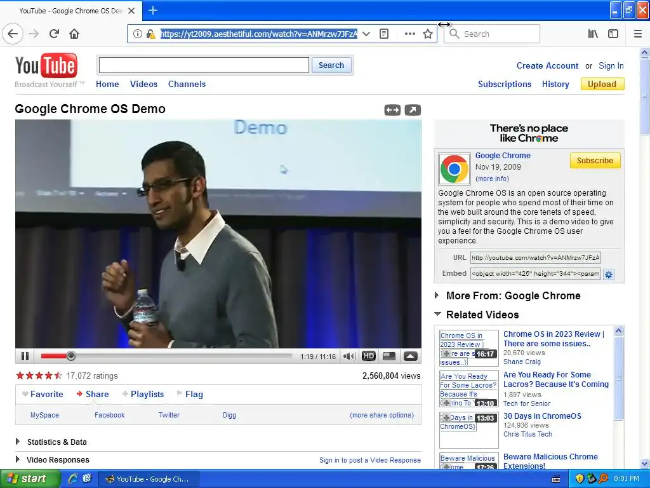The width and height of the screenshot is (650, 488).
Task: Click the Firefox search box
Action: click(x=492, y=34)
